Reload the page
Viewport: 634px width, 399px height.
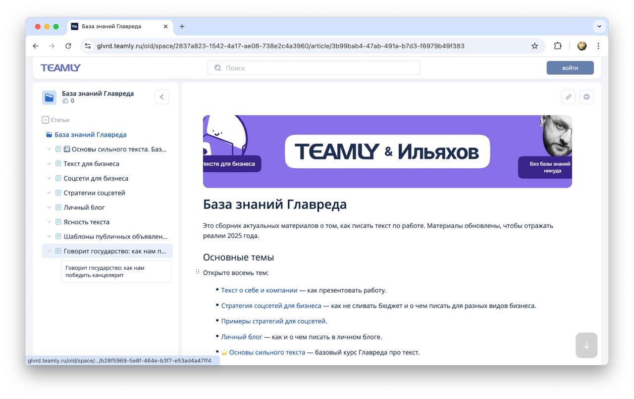click(x=68, y=46)
